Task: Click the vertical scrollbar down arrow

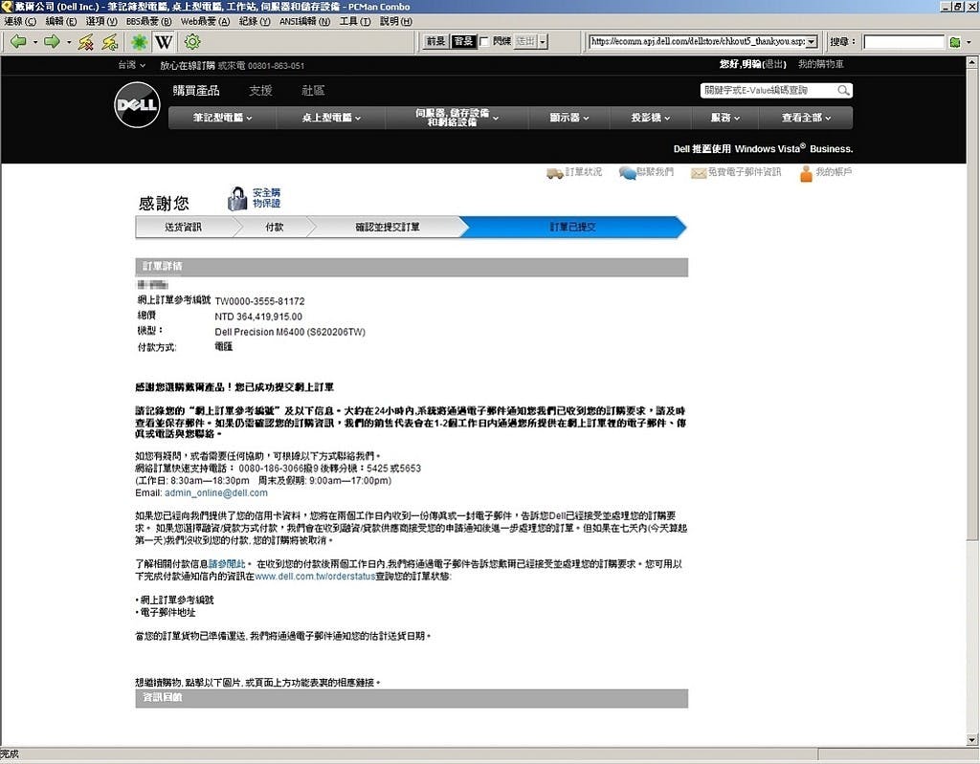Action: [x=972, y=740]
